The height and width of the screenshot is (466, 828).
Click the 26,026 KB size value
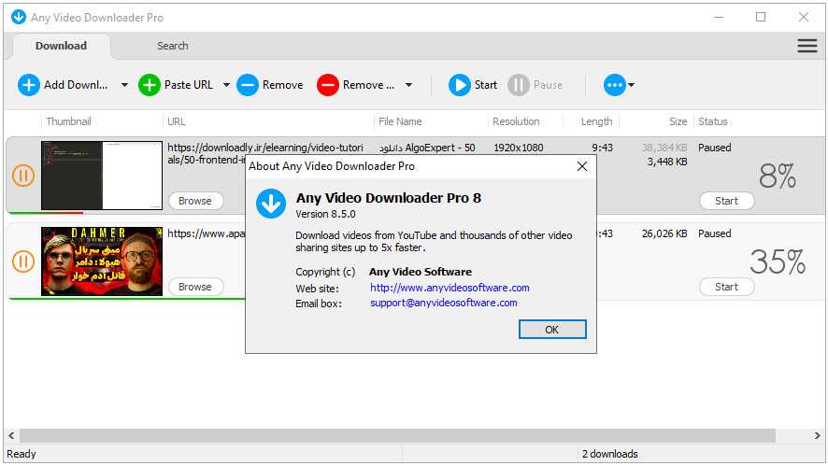pyautogui.click(x=664, y=233)
